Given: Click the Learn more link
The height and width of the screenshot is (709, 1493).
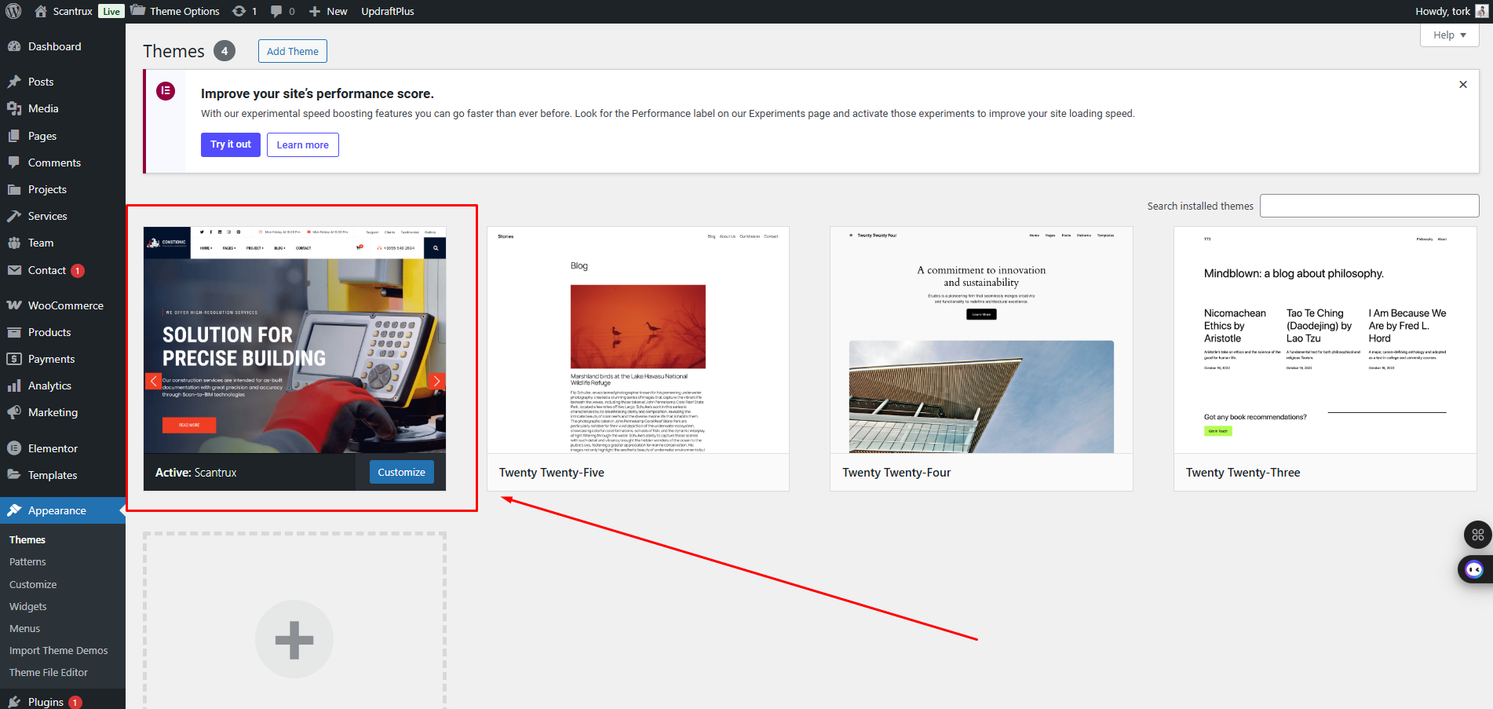Looking at the screenshot, I should (302, 145).
